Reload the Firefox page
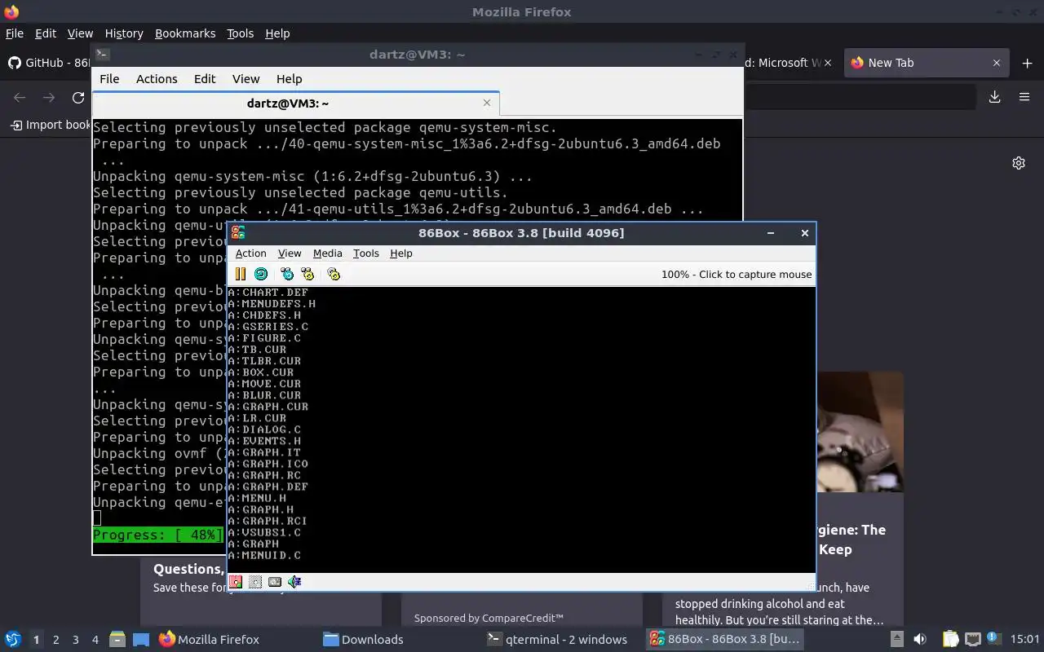Image resolution: width=1044 pixels, height=652 pixels. [78, 97]
